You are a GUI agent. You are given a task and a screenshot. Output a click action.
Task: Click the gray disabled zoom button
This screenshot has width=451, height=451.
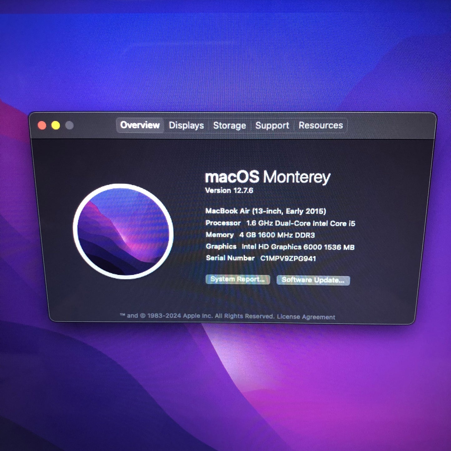70,125
